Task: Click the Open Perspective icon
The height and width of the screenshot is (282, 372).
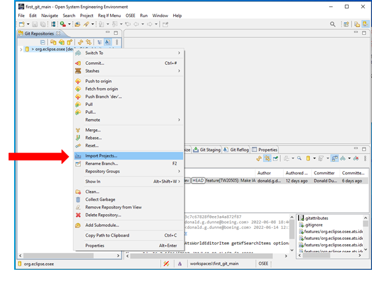Action: [346, 24]
